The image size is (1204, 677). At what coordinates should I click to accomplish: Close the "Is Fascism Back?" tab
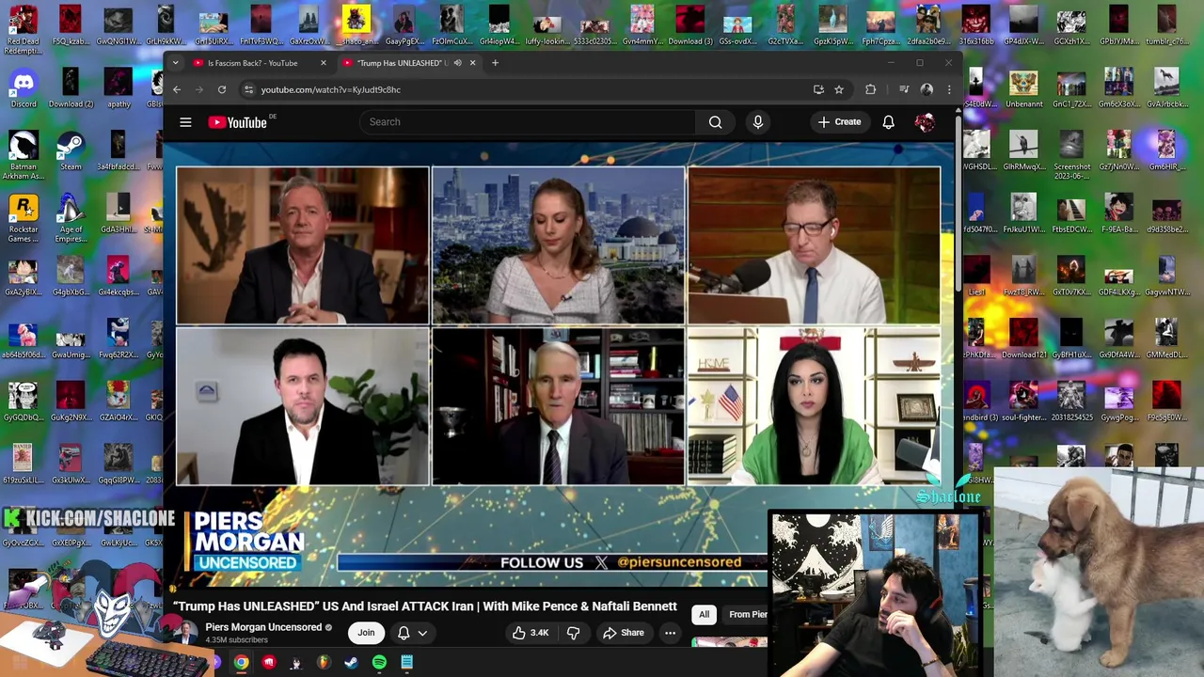323,63
